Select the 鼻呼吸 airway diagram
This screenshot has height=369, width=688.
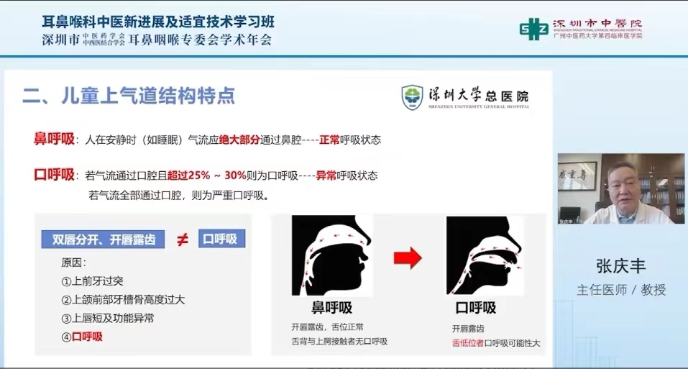[x=332, y=255]
